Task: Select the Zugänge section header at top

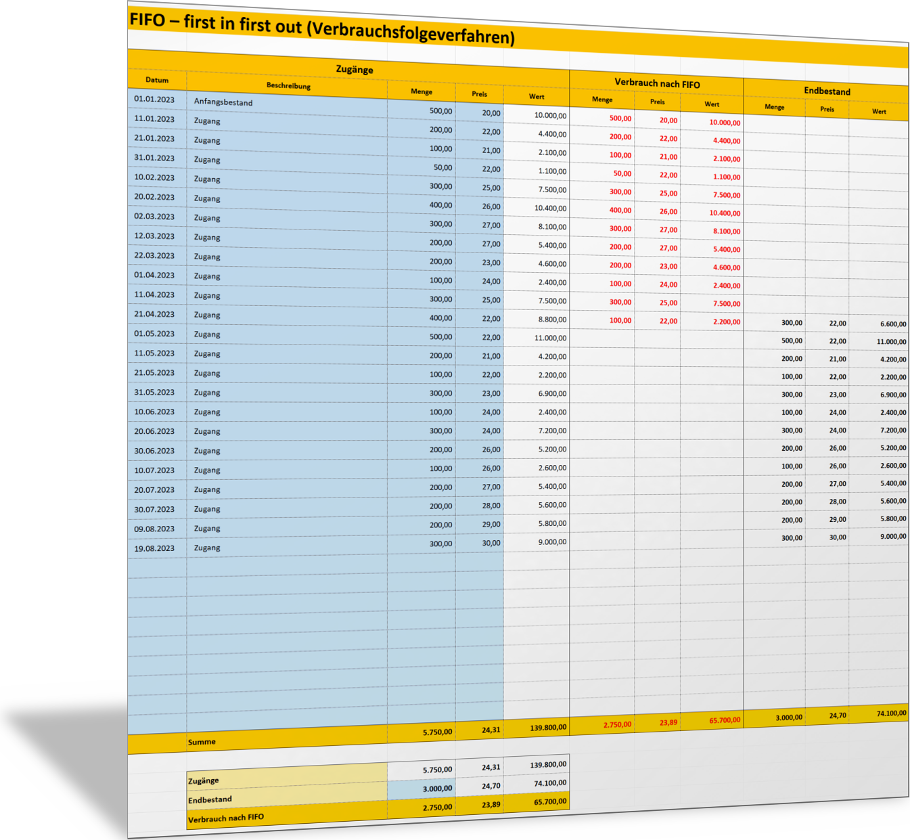Action: [354, 69]
